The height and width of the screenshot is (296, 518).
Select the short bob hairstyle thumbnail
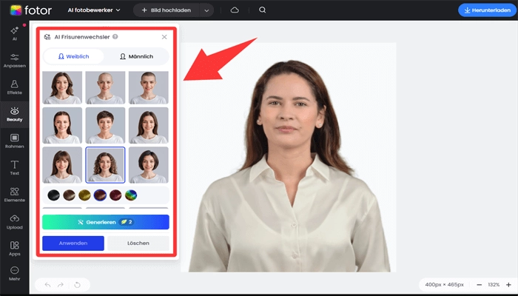click(x=148, y=165)
